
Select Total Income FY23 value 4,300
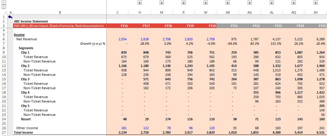277,132
